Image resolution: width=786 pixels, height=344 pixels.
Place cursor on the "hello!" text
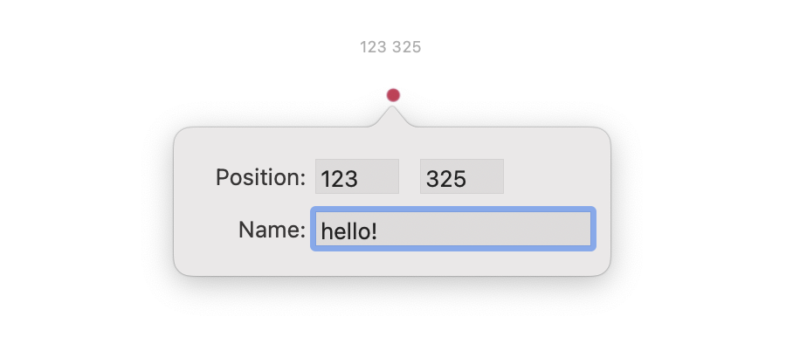click(348, 231)
